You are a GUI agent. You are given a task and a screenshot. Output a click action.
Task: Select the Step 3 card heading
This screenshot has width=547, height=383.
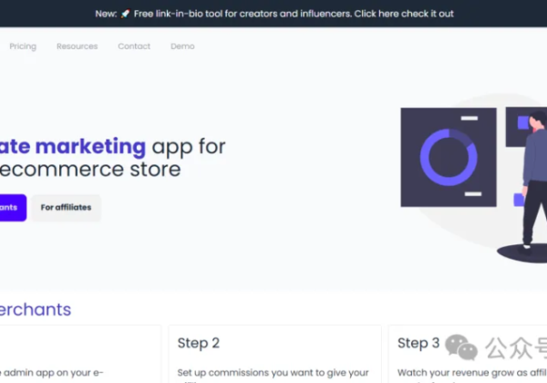pyautogui.click(x=418, y=343)
